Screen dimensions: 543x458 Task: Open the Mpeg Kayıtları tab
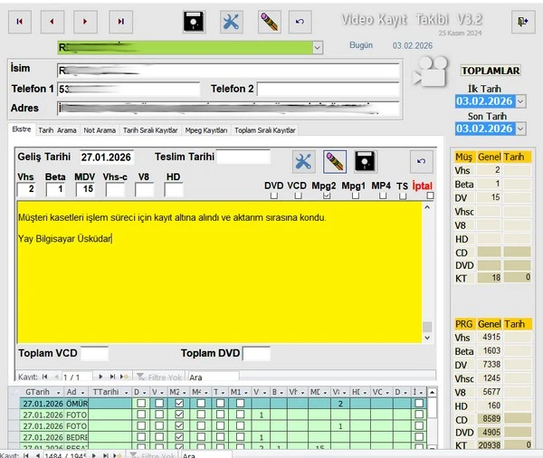205,130
